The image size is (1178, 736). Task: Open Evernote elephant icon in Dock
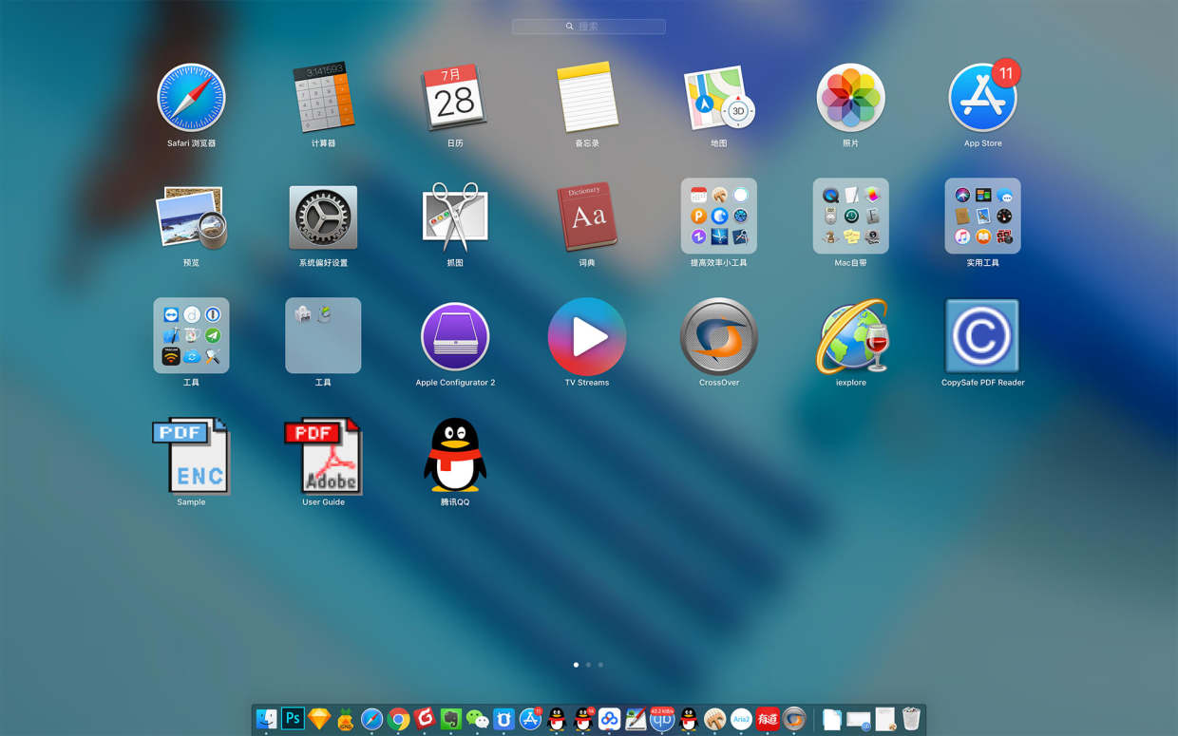pos(451,719)
